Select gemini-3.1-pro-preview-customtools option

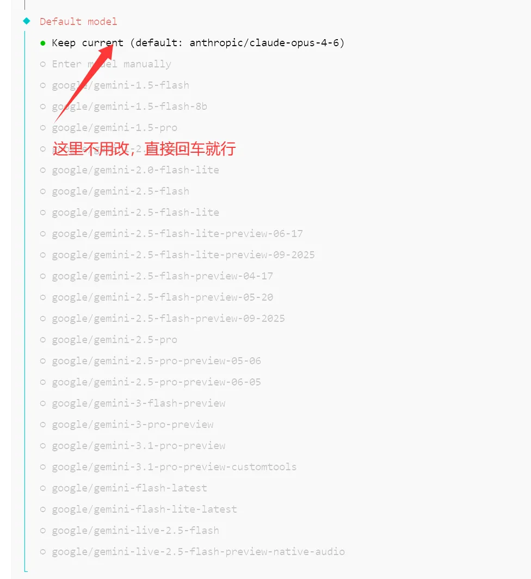click(x=168, y=467)
